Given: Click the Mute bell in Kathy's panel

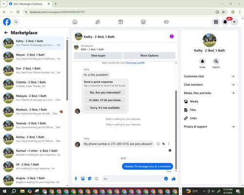Looking at the screenshot, I should pyautogui.click(x=203, y=61).
